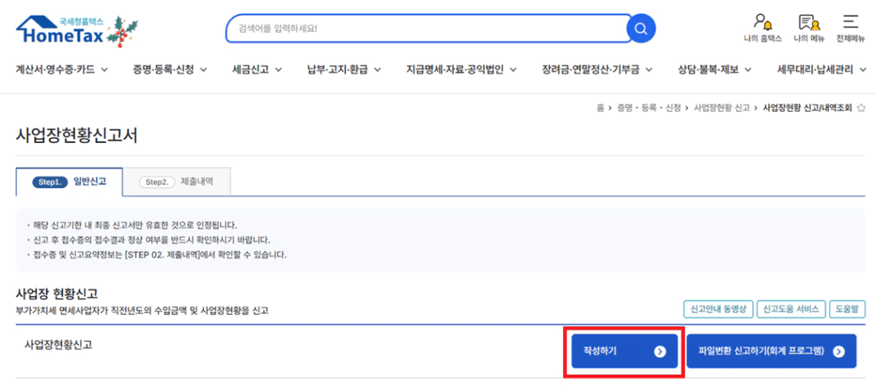The image size is (876, 390).
Task: Open 나의 홈택스 user icon
Action: [x=762, y=25]
